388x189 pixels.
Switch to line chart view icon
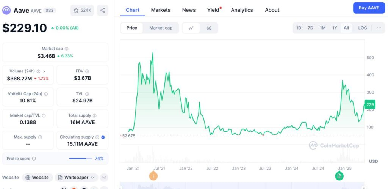click(191, 28)
